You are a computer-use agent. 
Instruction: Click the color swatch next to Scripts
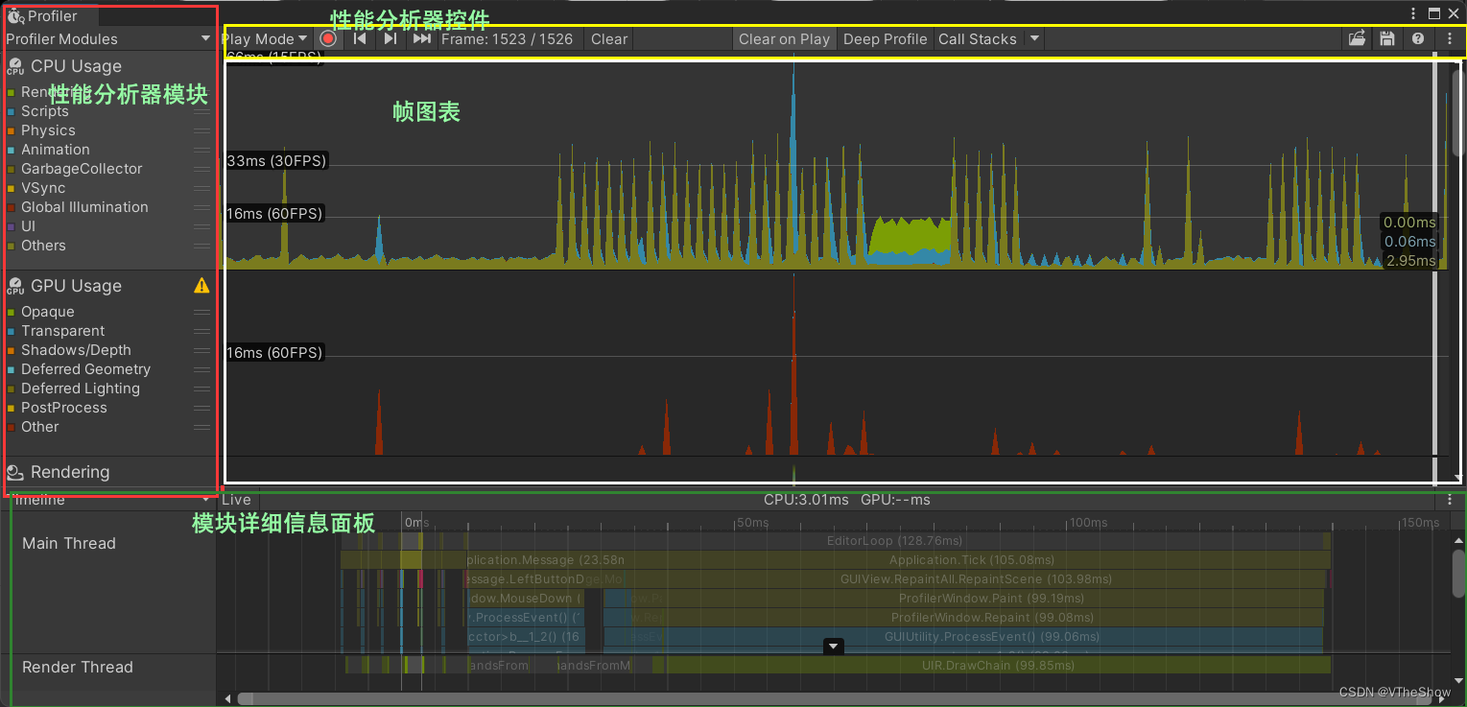12,111
